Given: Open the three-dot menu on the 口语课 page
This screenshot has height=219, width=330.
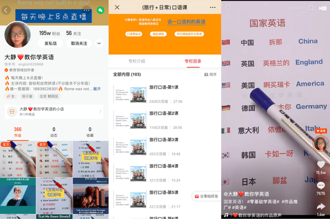Looking at the screenshot, I should (x=213, y=8).
